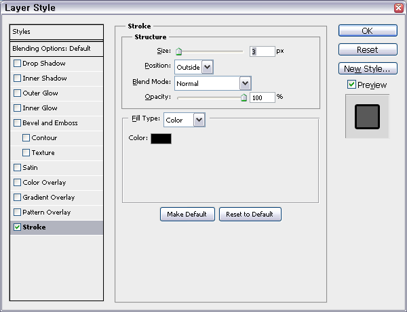Viewport: 407px width, 312px height.
Task: Open the black stroke Color swatch
Action: (161, 139)
